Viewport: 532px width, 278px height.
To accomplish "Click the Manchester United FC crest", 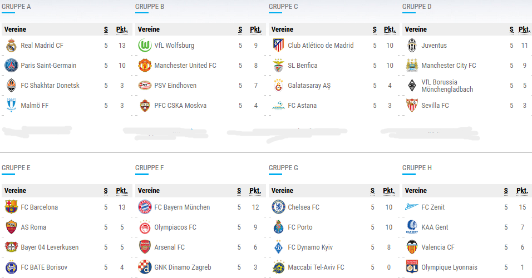I will [145, 66].
